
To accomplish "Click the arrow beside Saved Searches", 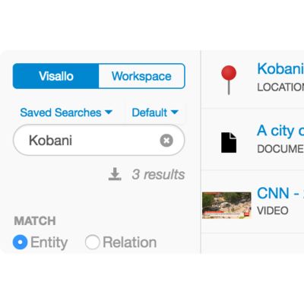I will [109, 112].
